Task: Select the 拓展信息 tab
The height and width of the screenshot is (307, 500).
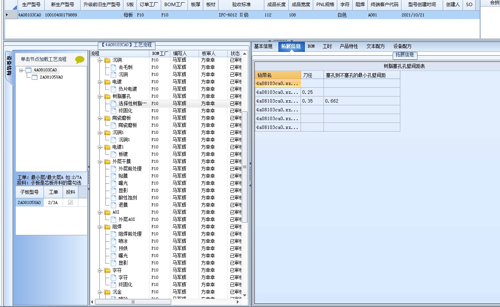Action: click(291, 46)
